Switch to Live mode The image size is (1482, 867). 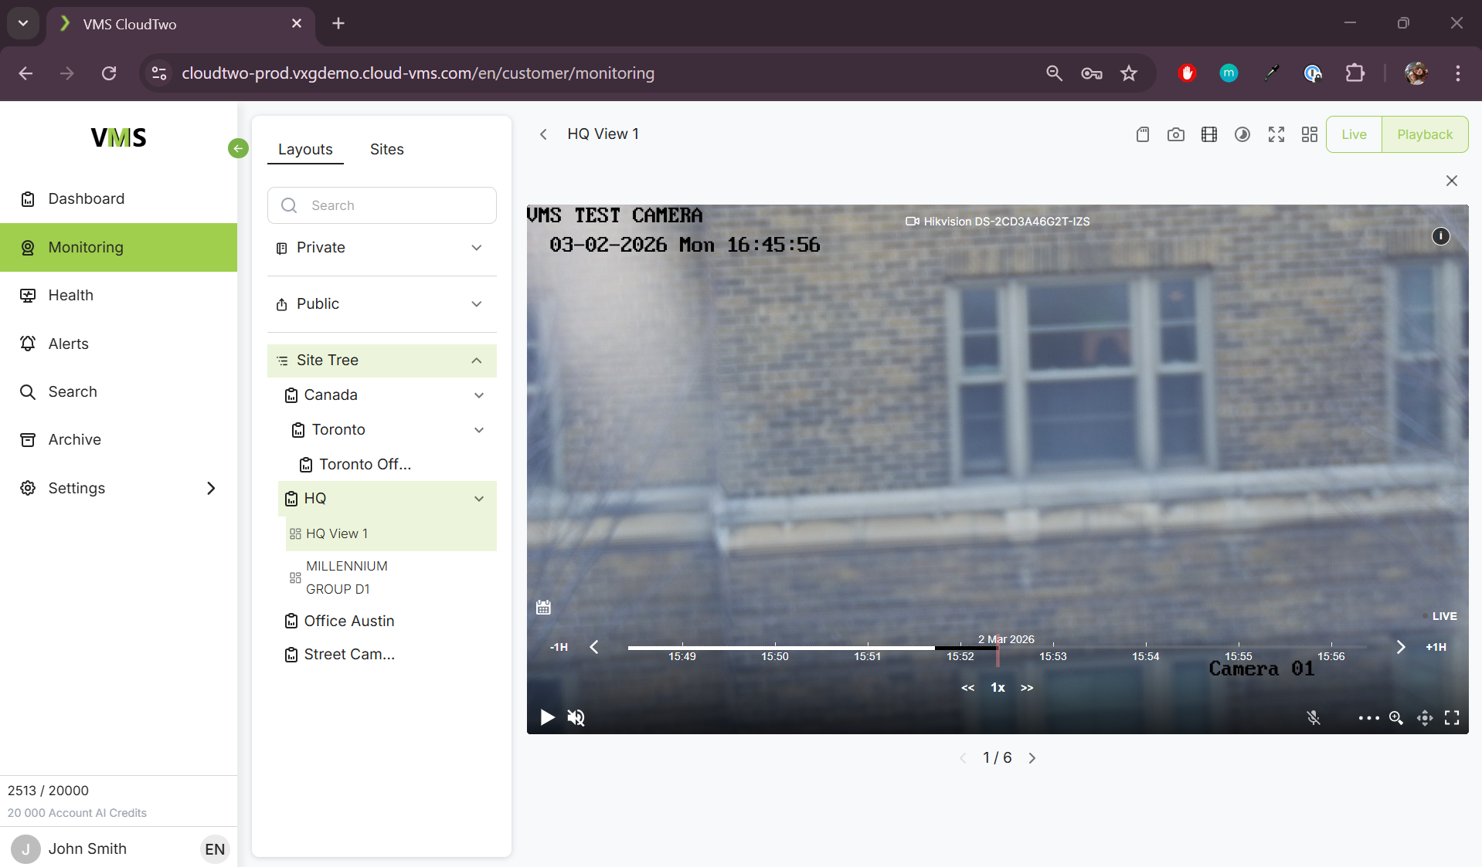[1353, 134]
